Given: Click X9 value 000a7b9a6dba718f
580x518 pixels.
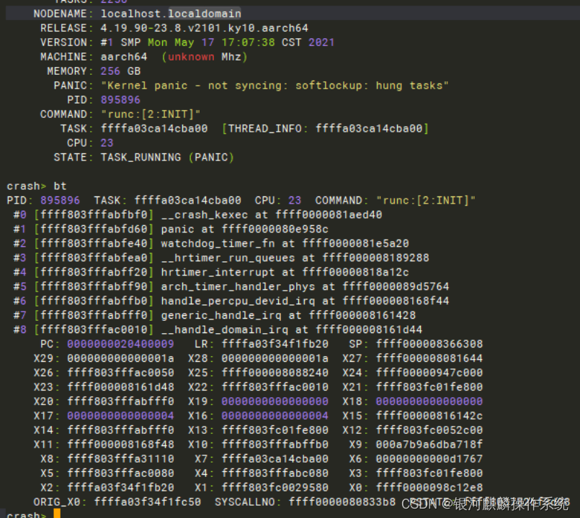Looking at the screenshot, I should click(x=429, y=445).
